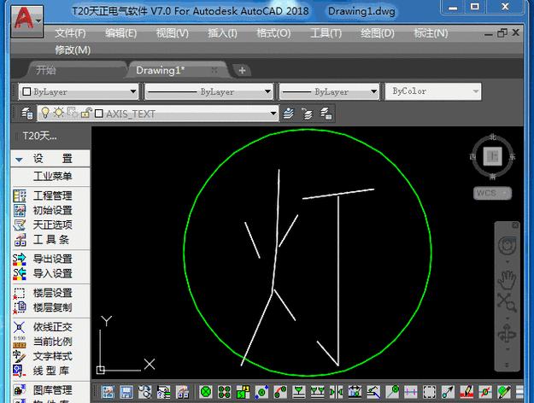
Task: Select the Zoom extents tool
Action: coord(508,302)
